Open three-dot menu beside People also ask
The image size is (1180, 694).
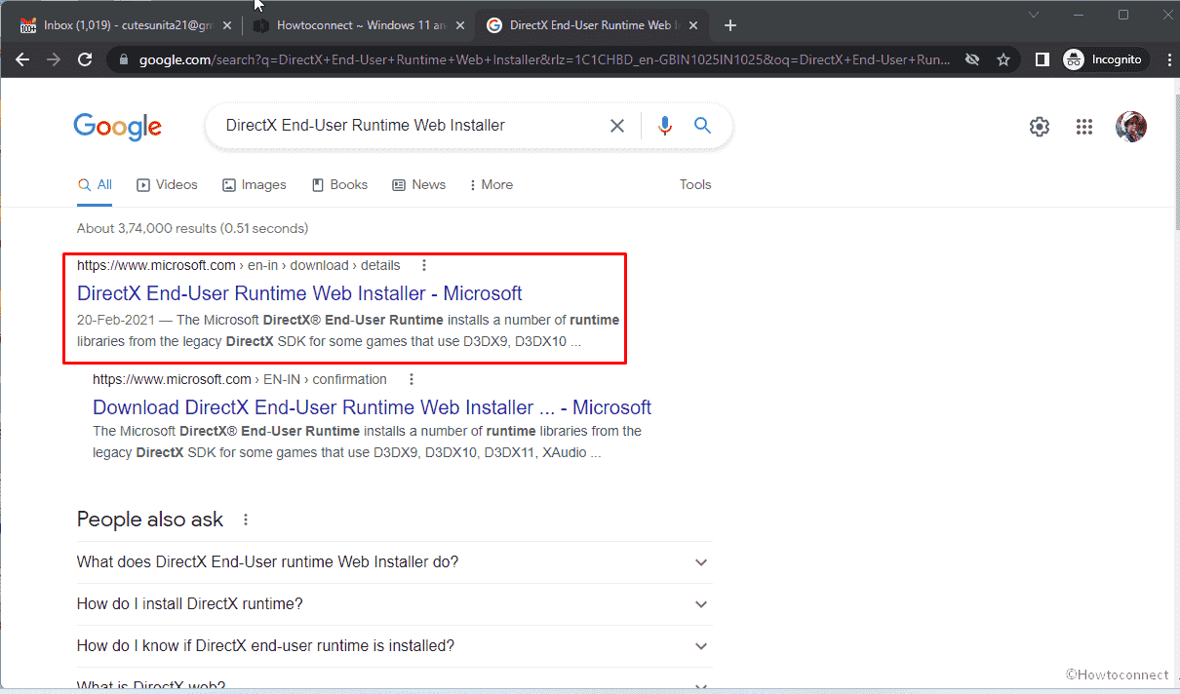tap(246, 520)
